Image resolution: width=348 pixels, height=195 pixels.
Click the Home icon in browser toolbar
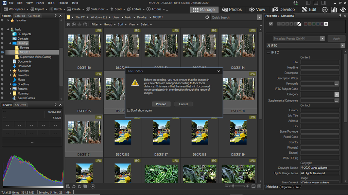pyautogui.click(x=68, y=24)
